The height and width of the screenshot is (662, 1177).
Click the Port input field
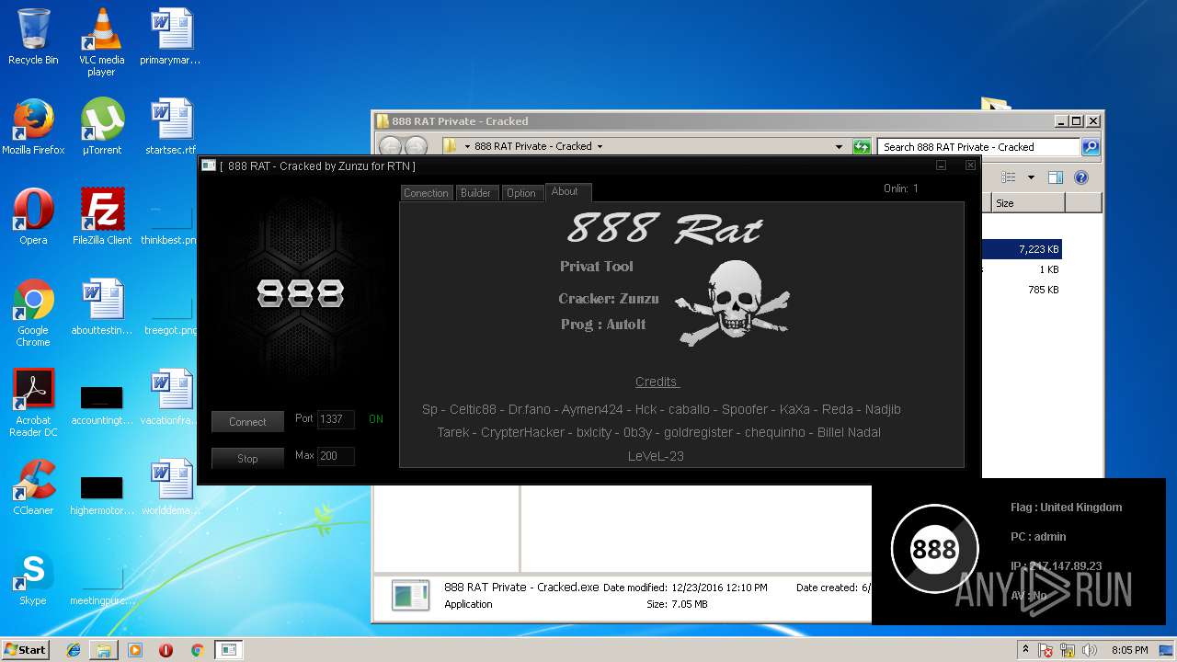point(336,419)
